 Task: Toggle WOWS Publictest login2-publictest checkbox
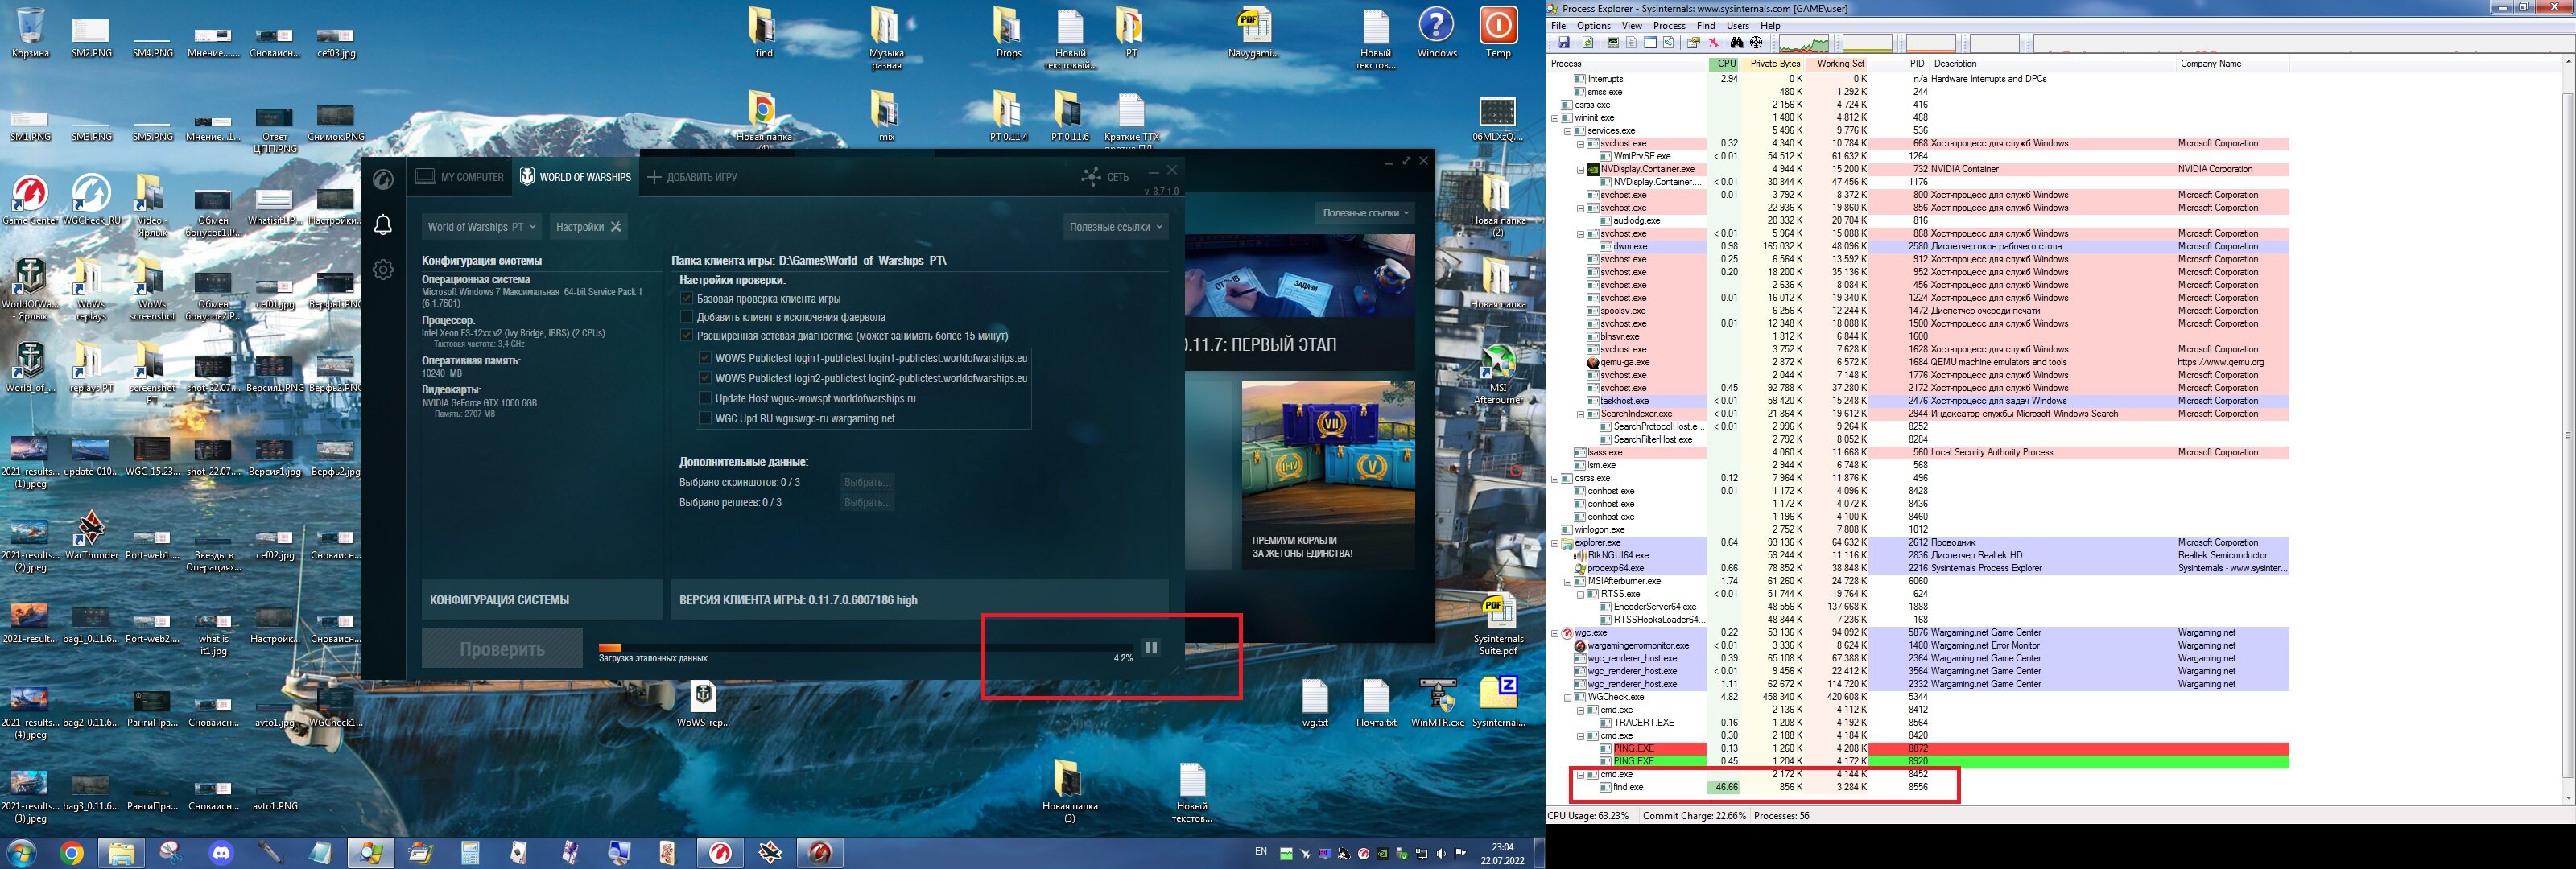pyautogui.click(x=705, y=378)
